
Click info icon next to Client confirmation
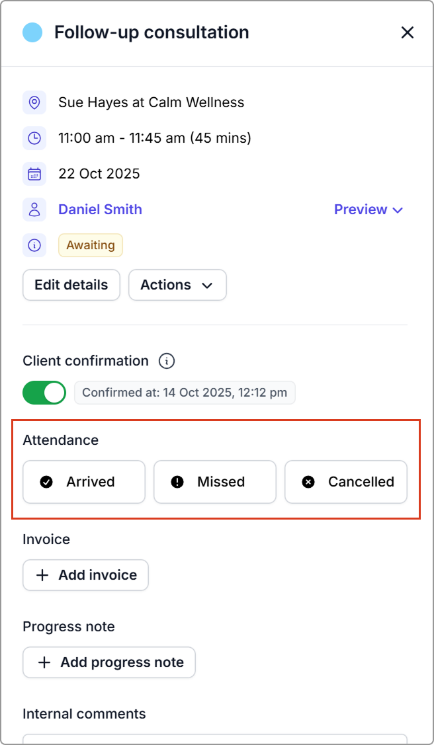pos(167,361)
